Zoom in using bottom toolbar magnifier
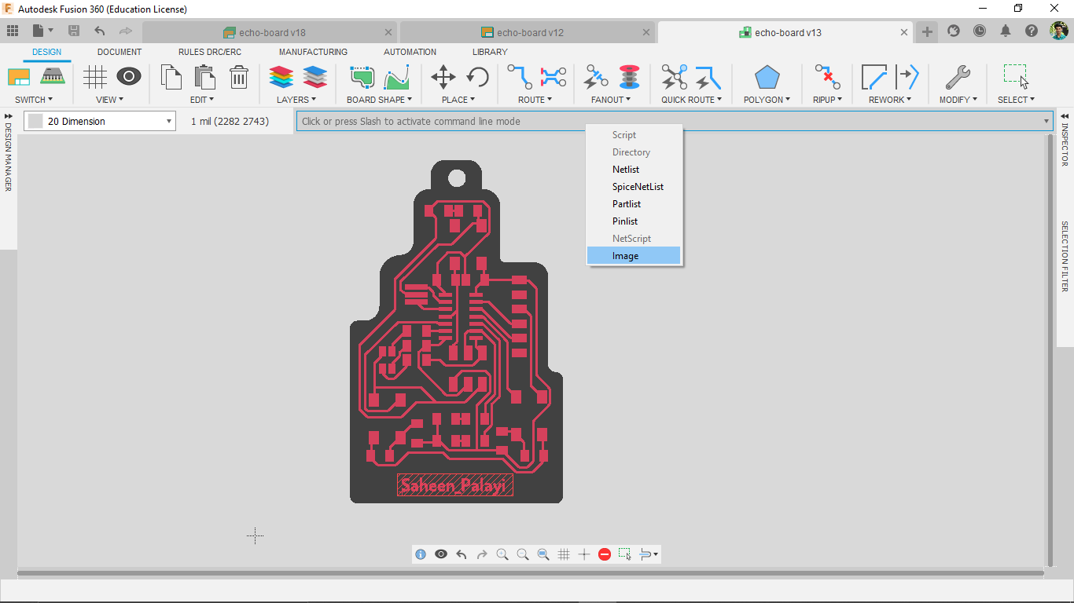This screenshot has height=603, width=1074. pos(502,554)
